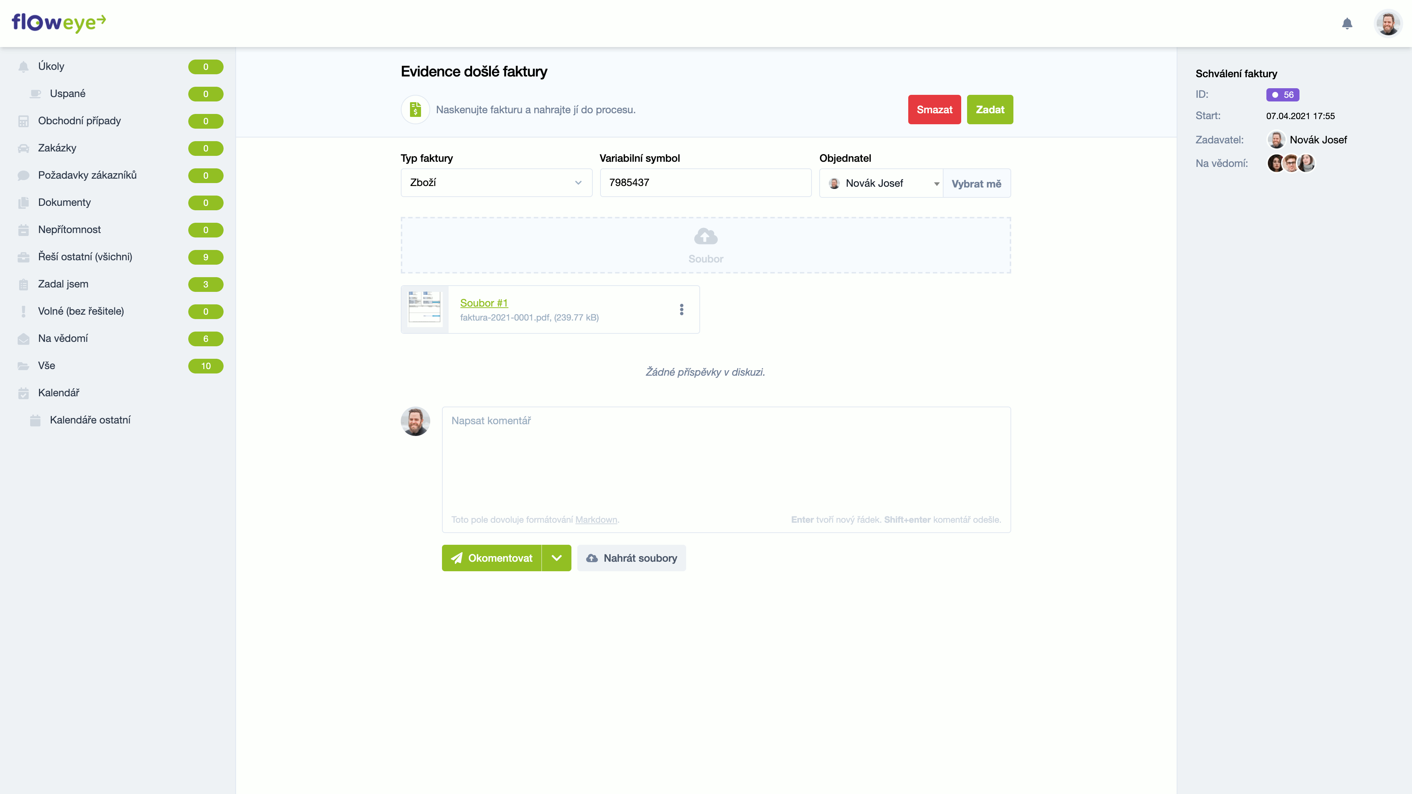
Task: Click the faktura PDF thumbnail preview
Action: click(x=424, y=309)
